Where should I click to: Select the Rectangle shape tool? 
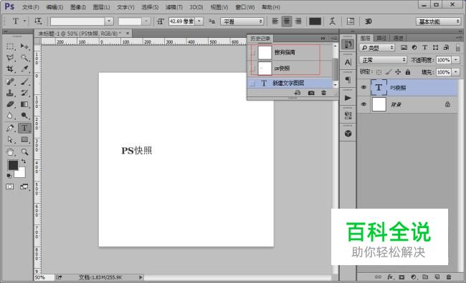pos(24,139)
